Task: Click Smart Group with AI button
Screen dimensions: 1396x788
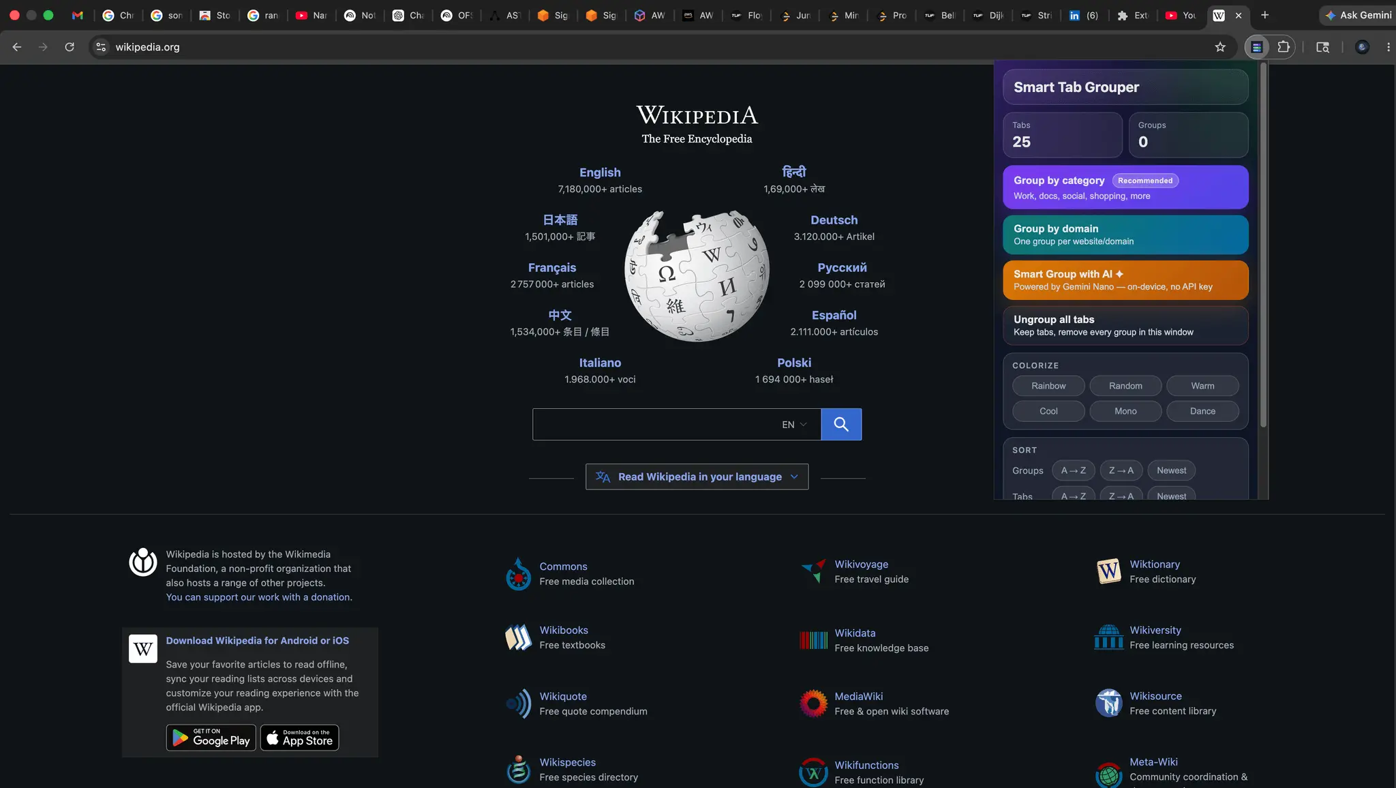Action: [1125, 279]
